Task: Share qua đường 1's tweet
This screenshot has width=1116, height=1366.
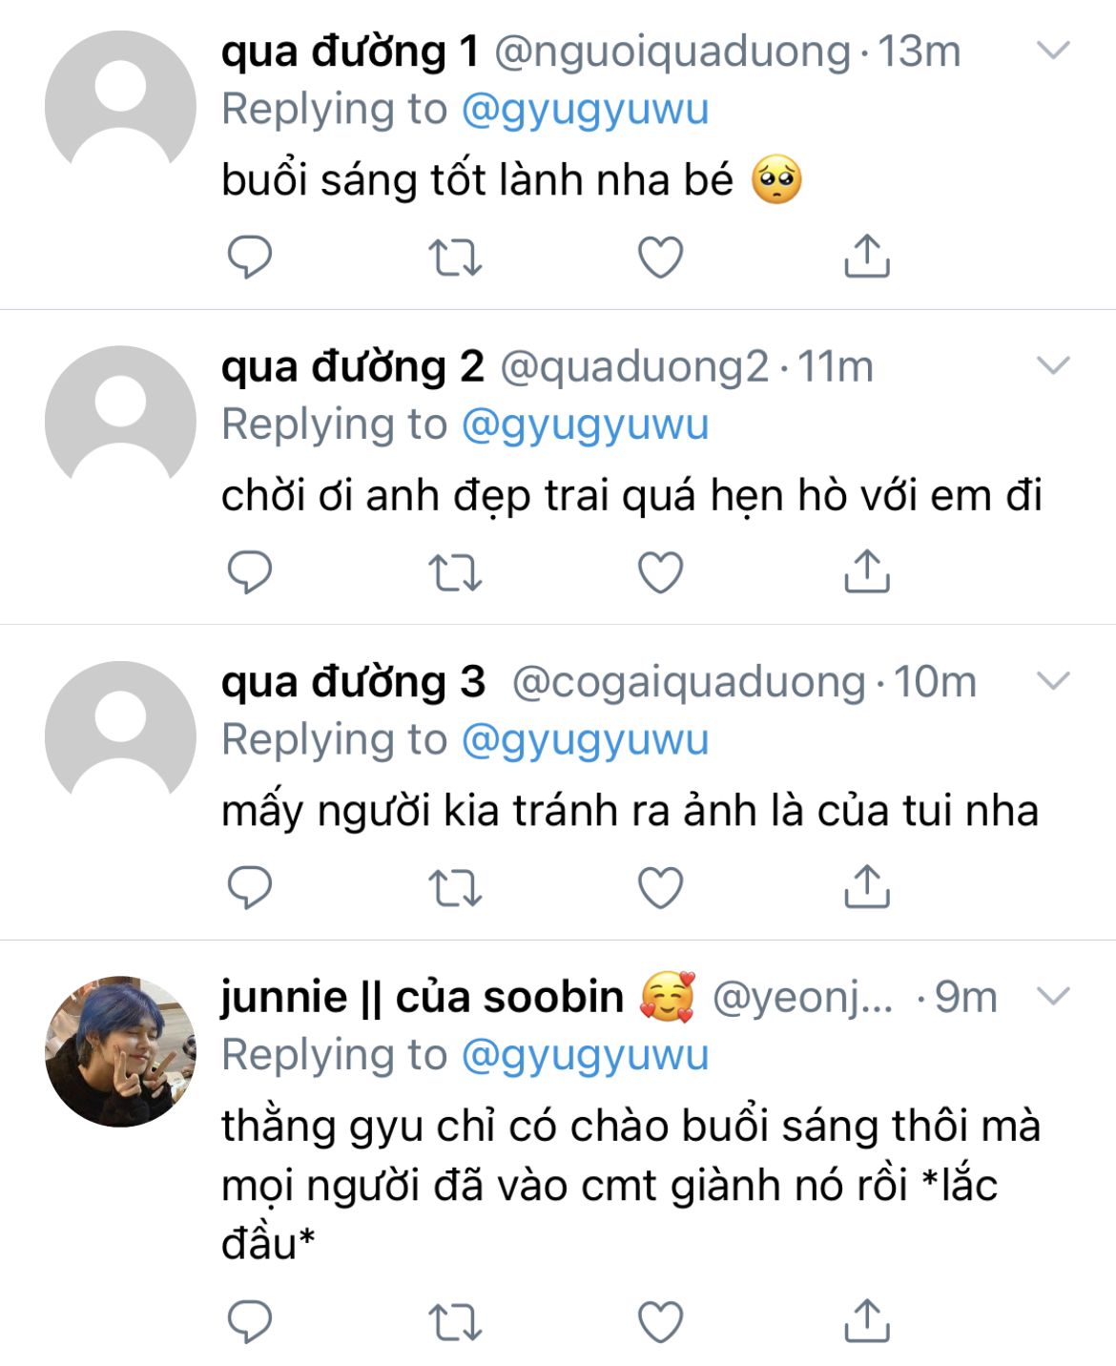Action: click(x=866, y=256)
